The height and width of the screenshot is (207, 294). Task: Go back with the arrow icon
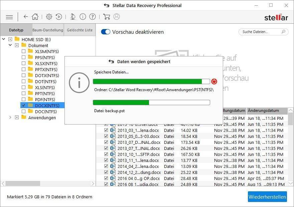coord(26,17)
